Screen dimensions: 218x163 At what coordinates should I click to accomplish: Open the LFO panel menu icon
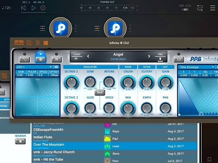pos(56,67)
